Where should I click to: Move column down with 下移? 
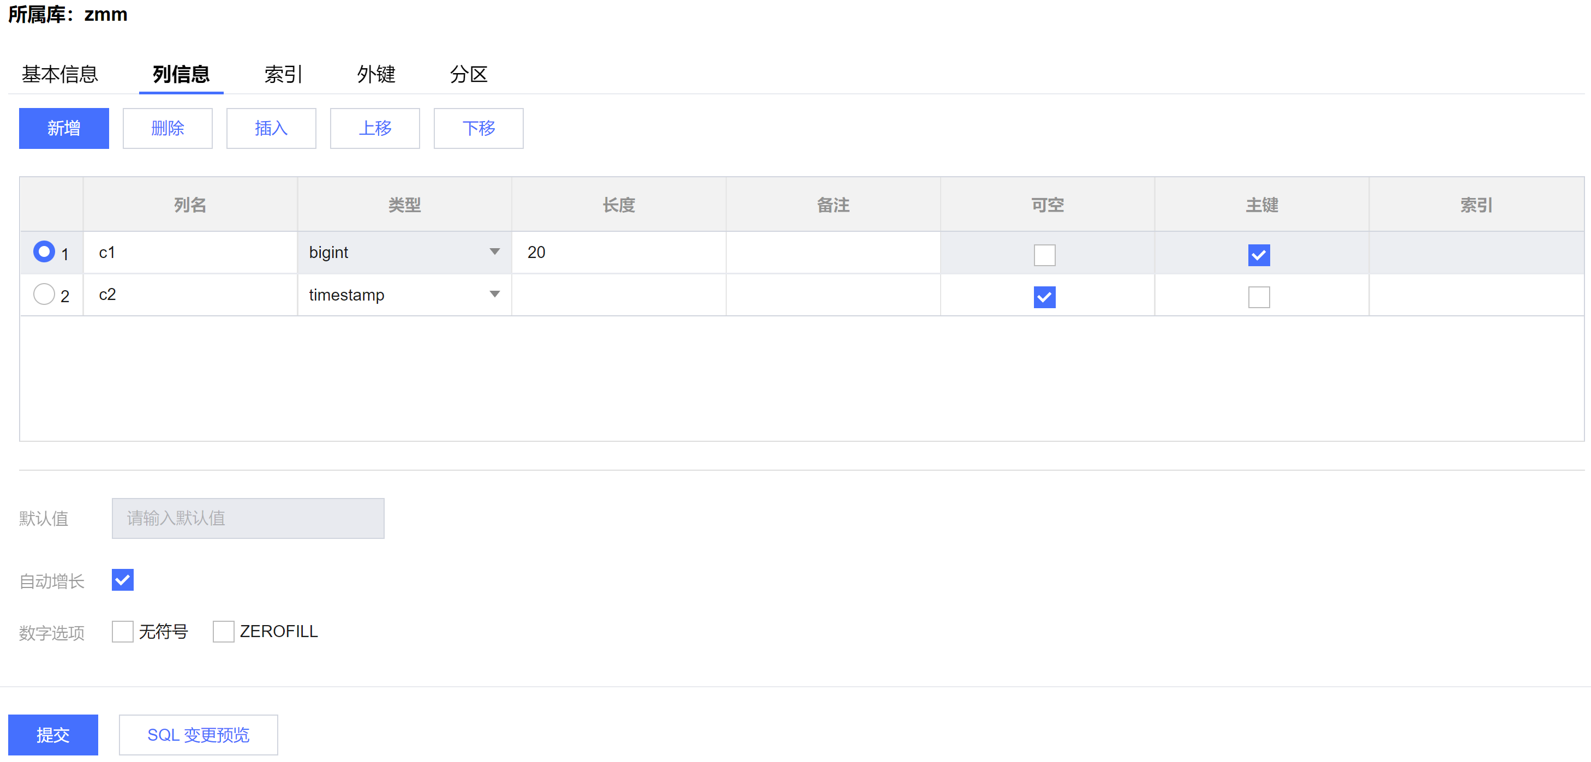(478, 128)
